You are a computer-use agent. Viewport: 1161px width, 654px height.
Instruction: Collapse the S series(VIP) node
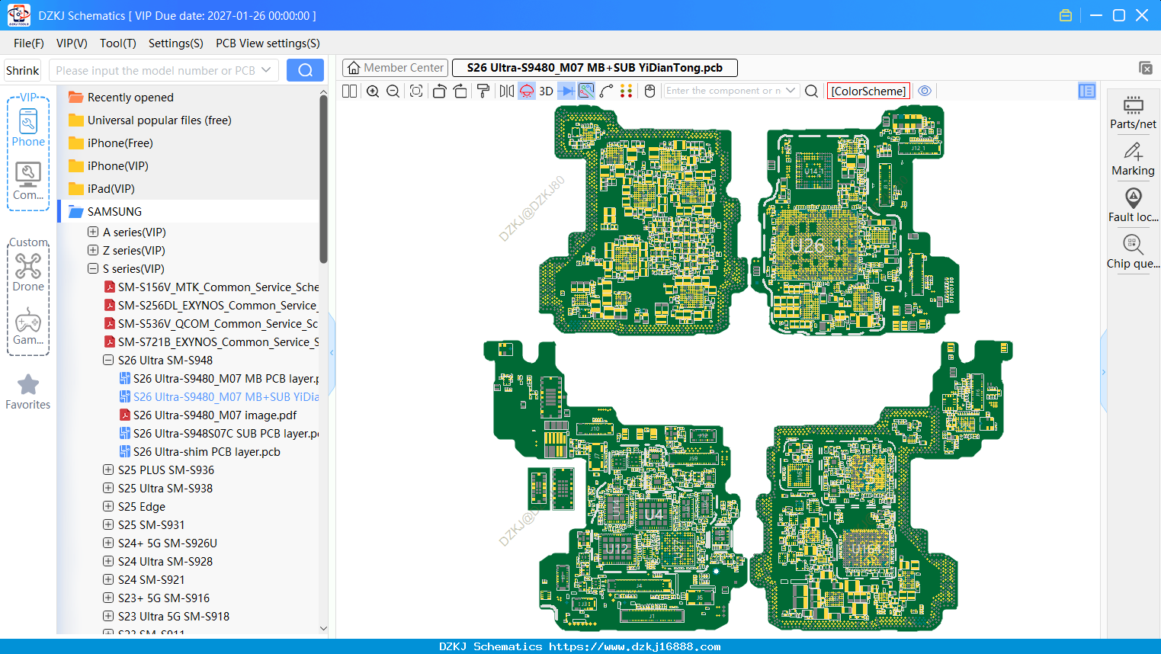coord(93,268)
